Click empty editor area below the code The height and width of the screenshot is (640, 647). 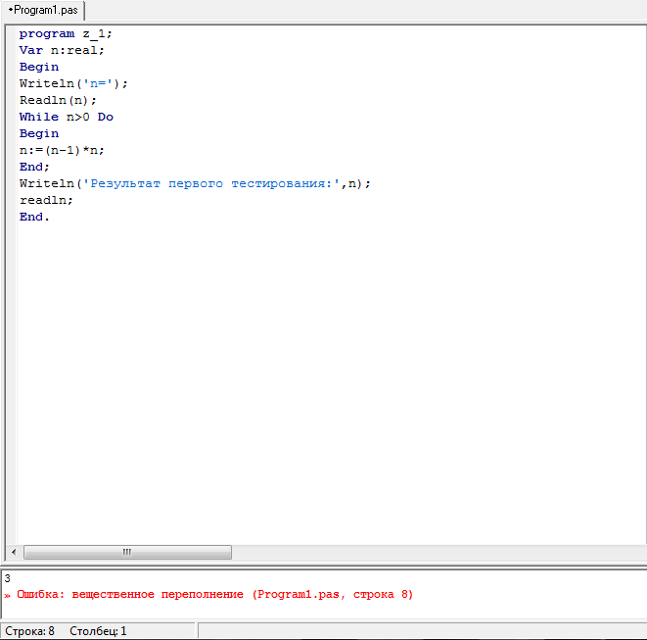click(x=323, y=392)
